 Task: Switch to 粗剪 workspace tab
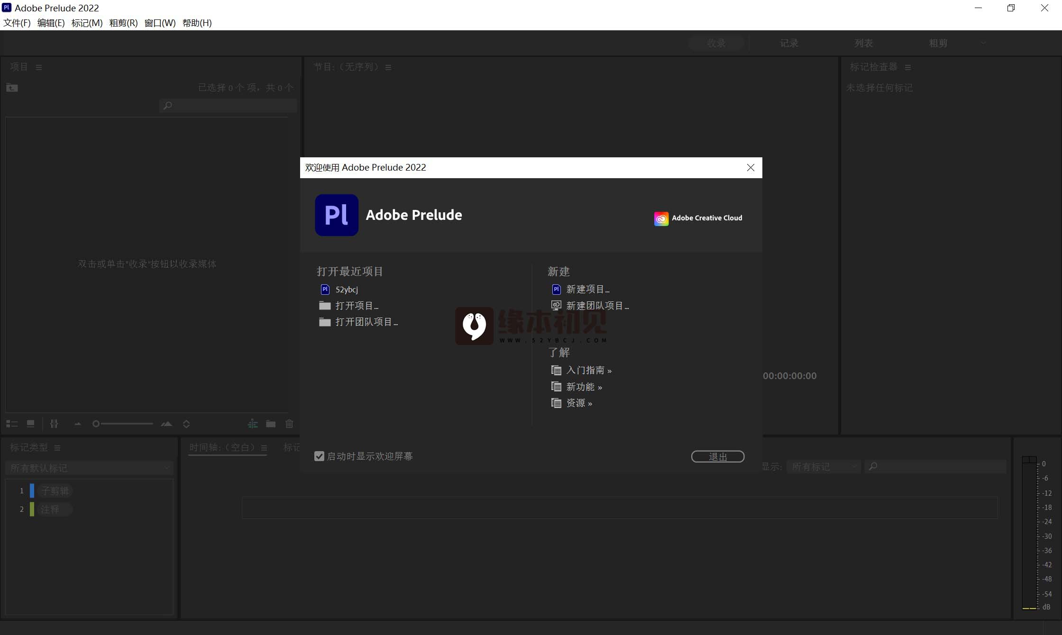(x=938, y=43)
